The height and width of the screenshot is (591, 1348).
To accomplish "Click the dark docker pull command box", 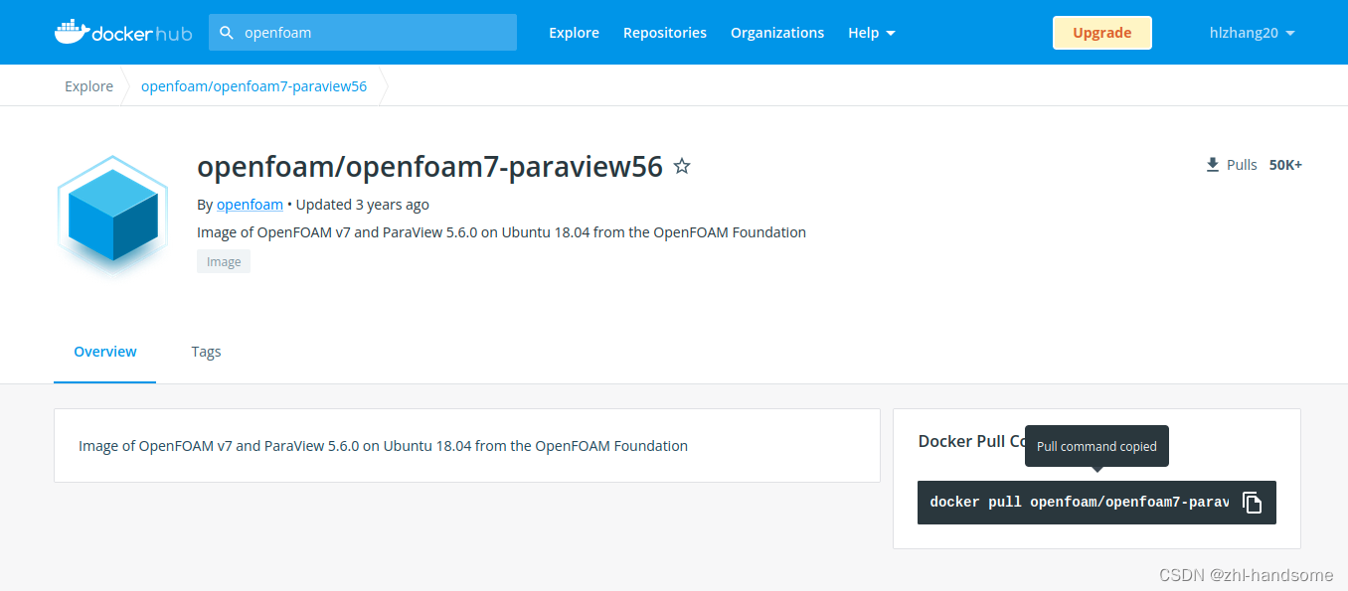I will click(x=1079, y=502).
